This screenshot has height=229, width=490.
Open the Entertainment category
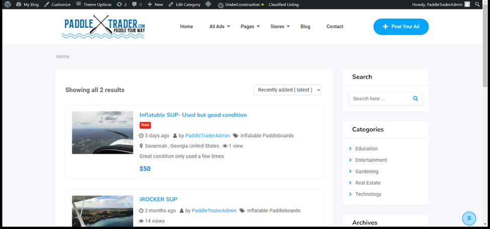click(x=371, y=160)
